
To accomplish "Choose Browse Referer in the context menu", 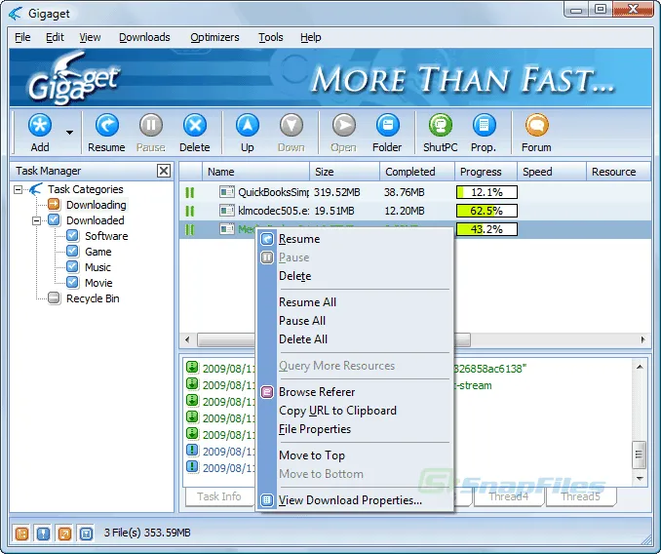I will (x=356, y=392).
